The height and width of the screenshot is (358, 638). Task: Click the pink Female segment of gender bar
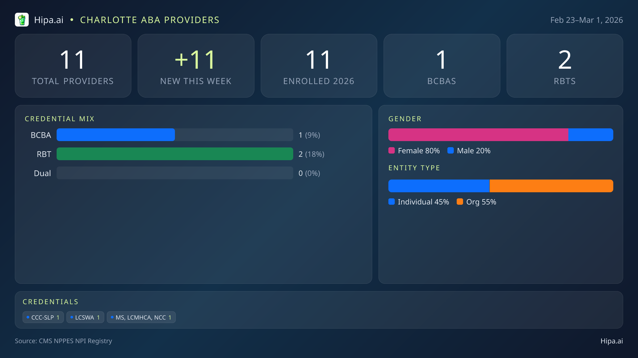tap(478, 135)
